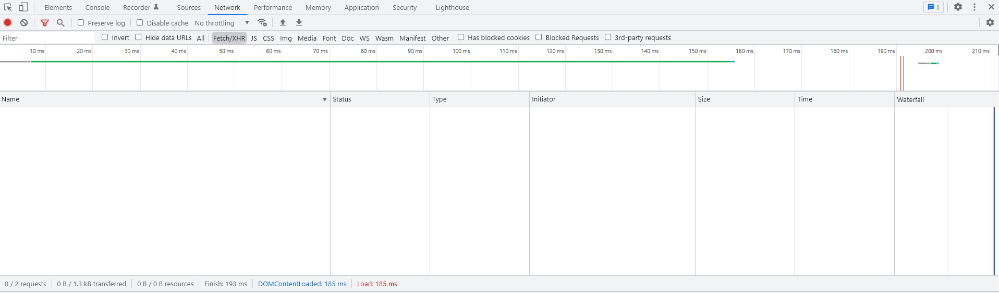Filter requests by Wasm type

[384, 38]
